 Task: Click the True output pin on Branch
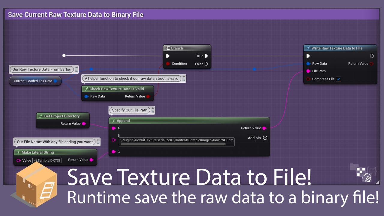tap(206, 56)
